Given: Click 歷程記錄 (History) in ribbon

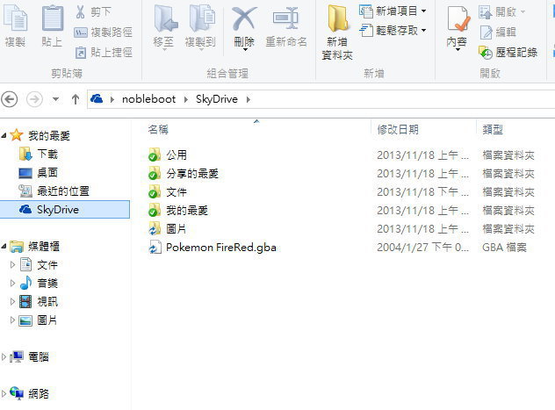Looking at the screenshot, I should [508, 53].
